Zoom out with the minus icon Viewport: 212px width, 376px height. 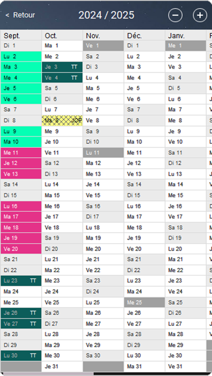pos(175,15)
